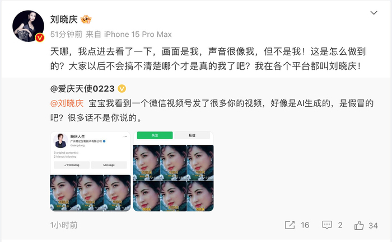The image size is (392, 242).
Task: Click the orange @刘晓庆 mention
Action: pos(67,103)
